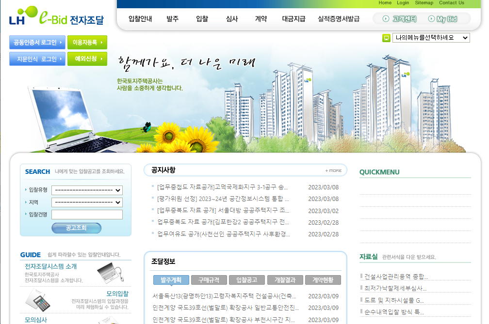The height and width of the screenshot is (324, 489).
Task: Download 건설사업관리용역 종합... file
Action: pyautogui.click(x=396, y=277)
